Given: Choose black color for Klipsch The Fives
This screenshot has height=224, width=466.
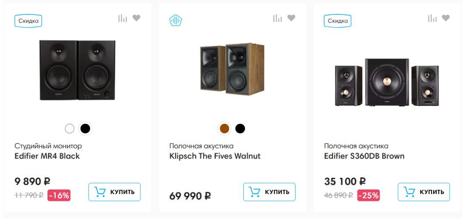Looking at the screenshot, I should 240,129.
